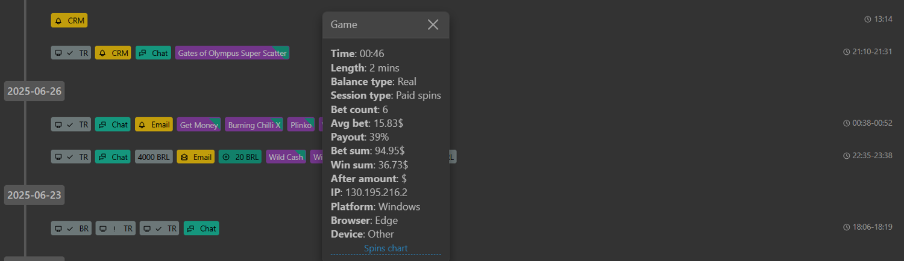This screenshot has width=904, height=261.
Task: Open Gates of Olympus Super Scatter game tag
Action: (x=232, y=53)
